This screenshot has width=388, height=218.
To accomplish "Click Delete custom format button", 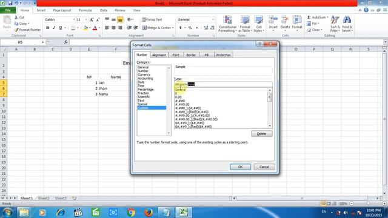I will coord(261,134).
